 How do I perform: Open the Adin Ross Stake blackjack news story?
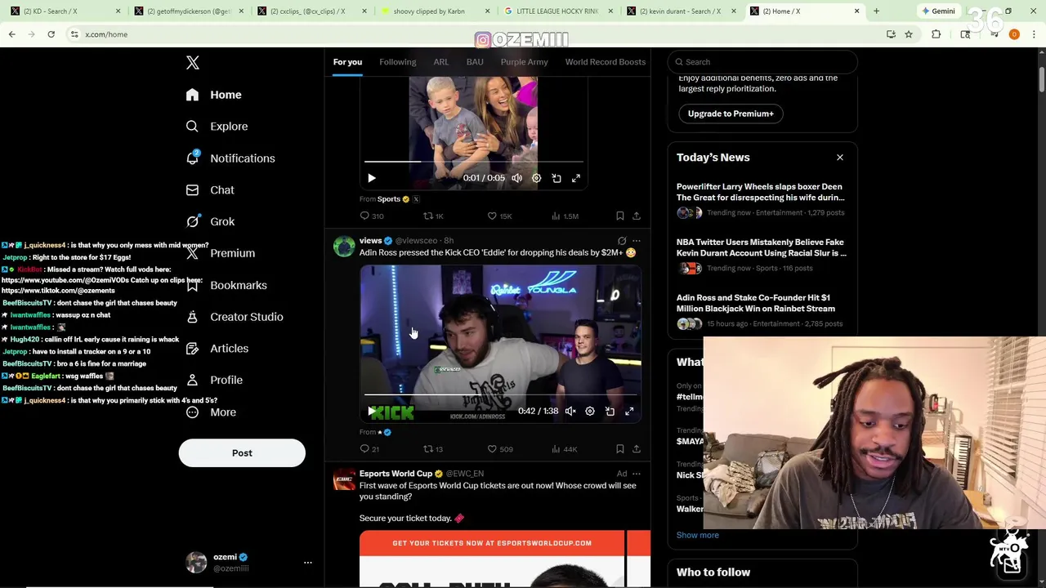click(761, 310)
